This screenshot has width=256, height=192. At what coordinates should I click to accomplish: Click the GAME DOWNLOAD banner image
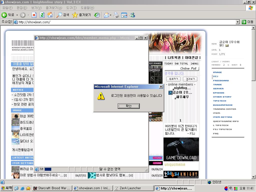pyautogui.click(x=181, y=149)
